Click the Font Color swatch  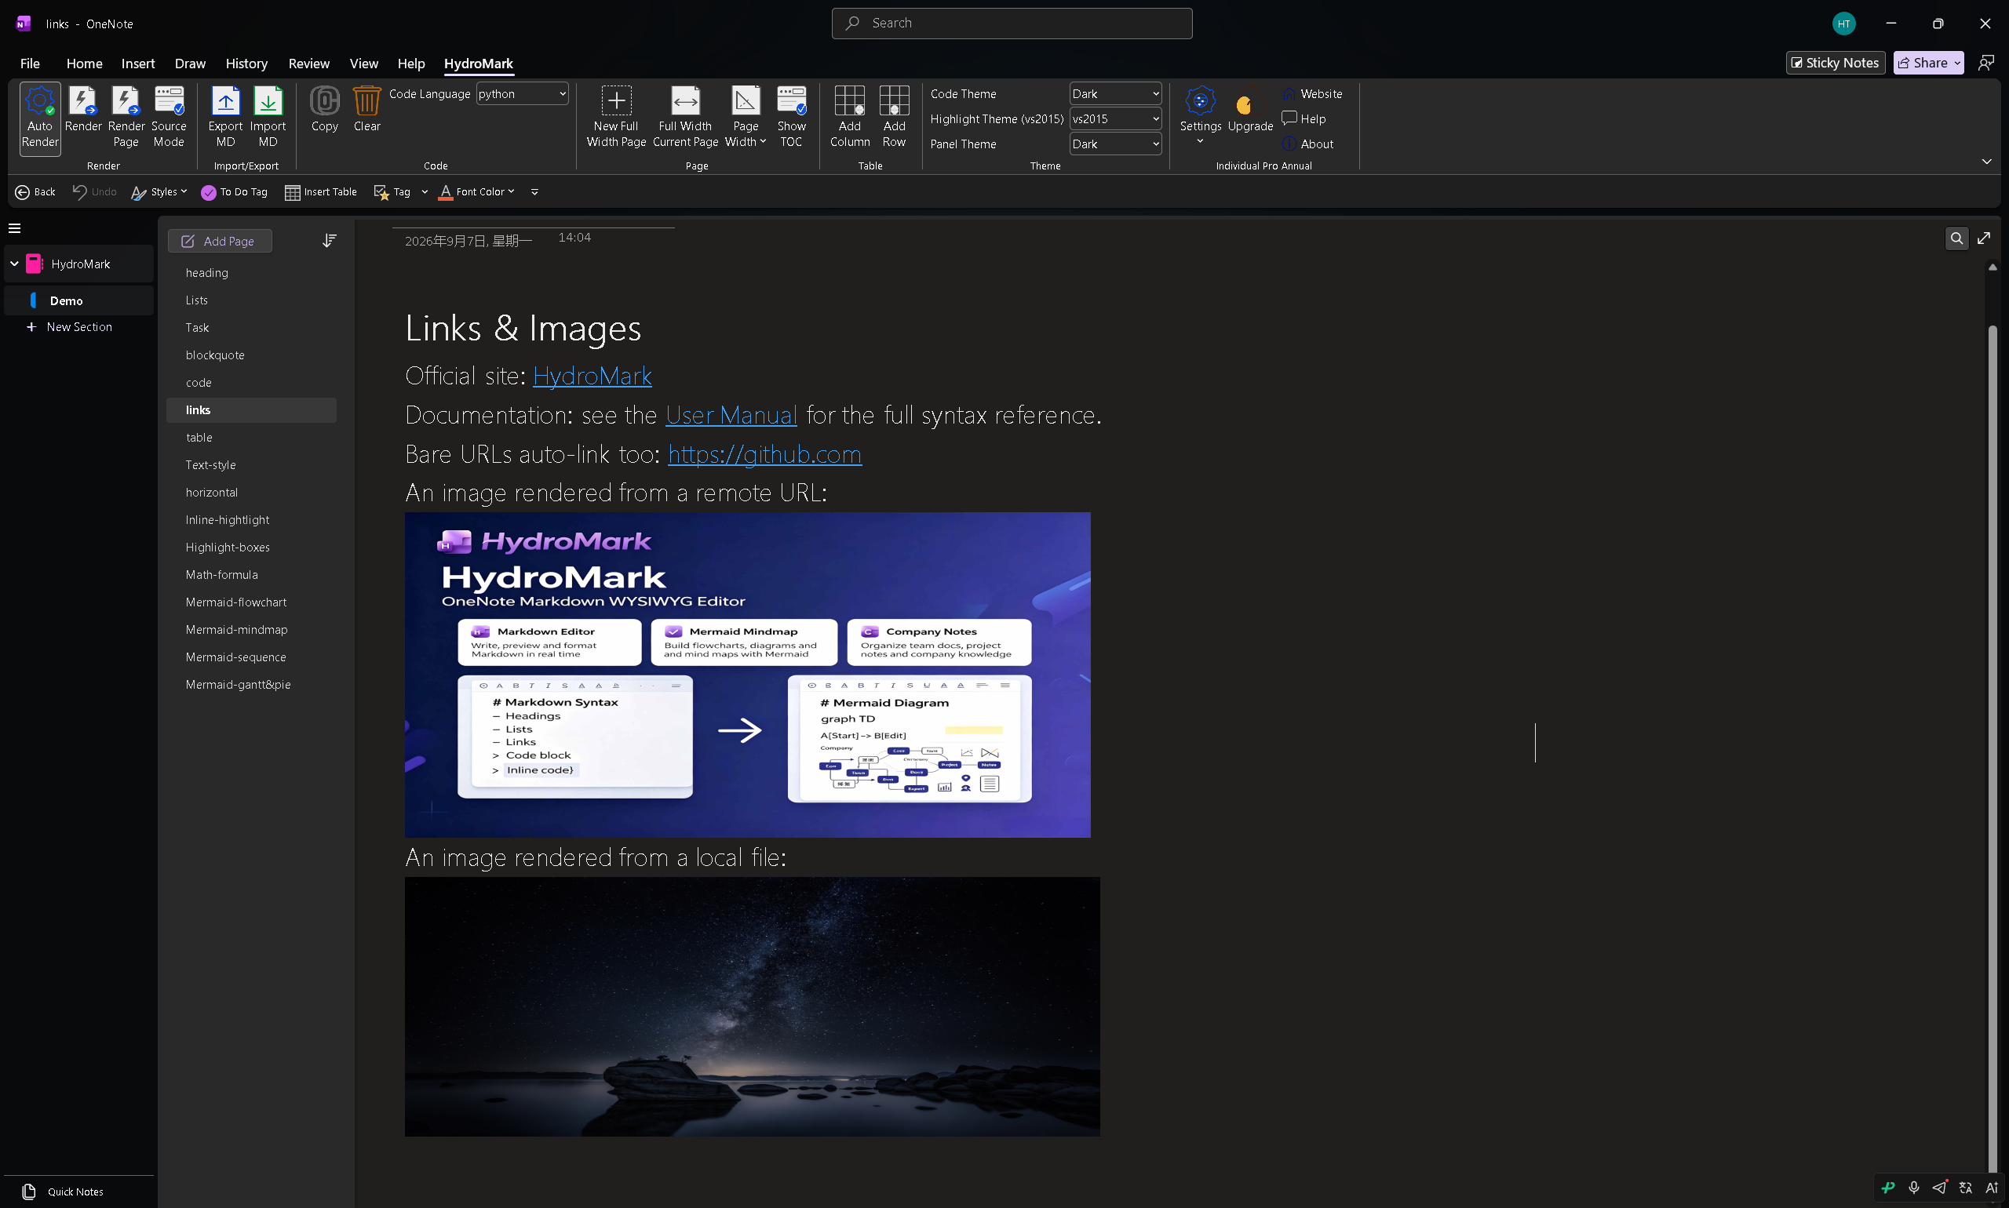coord(446,192)
